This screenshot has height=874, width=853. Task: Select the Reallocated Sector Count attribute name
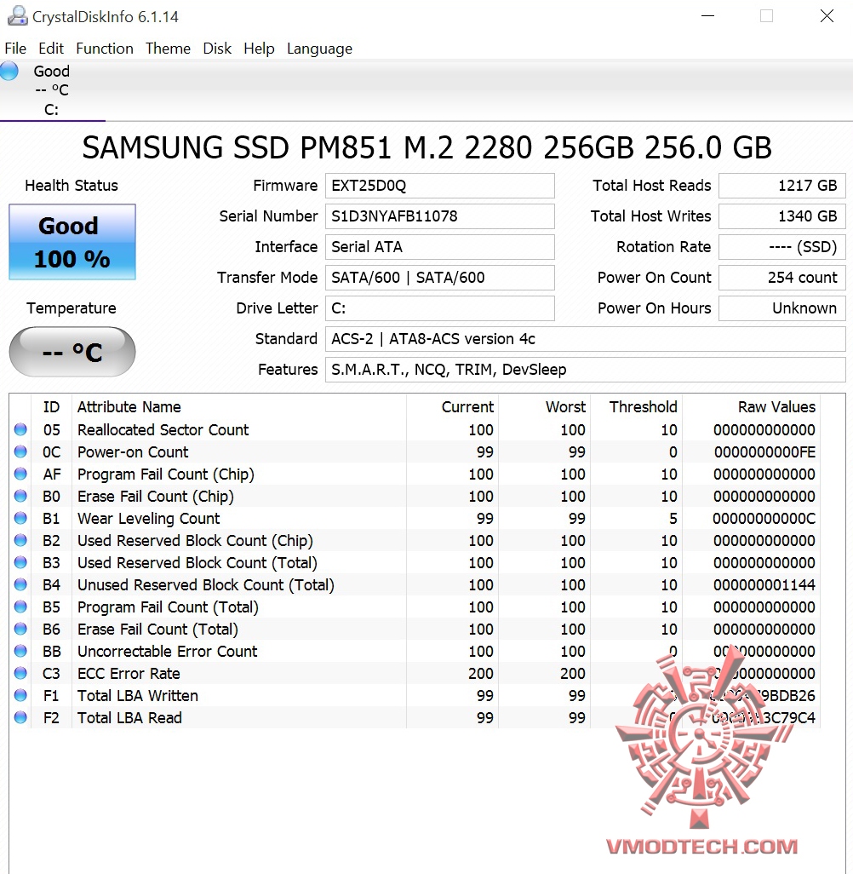[x=163, y=429]
